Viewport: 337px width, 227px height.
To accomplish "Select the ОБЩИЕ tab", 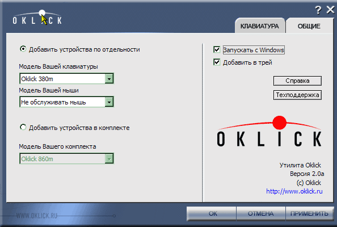I will pyautogui.click(x=309, y=26).
